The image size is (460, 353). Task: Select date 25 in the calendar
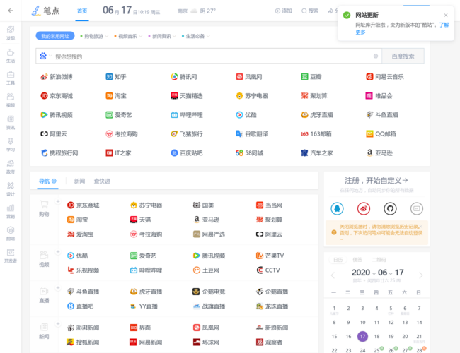pyautogui.click(x=376, y=350)
